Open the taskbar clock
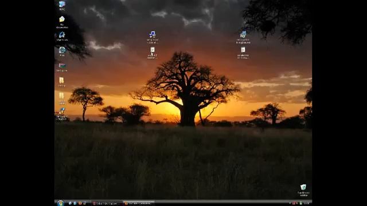The width and height of the screenshot is (367, 206). [307, 204]
